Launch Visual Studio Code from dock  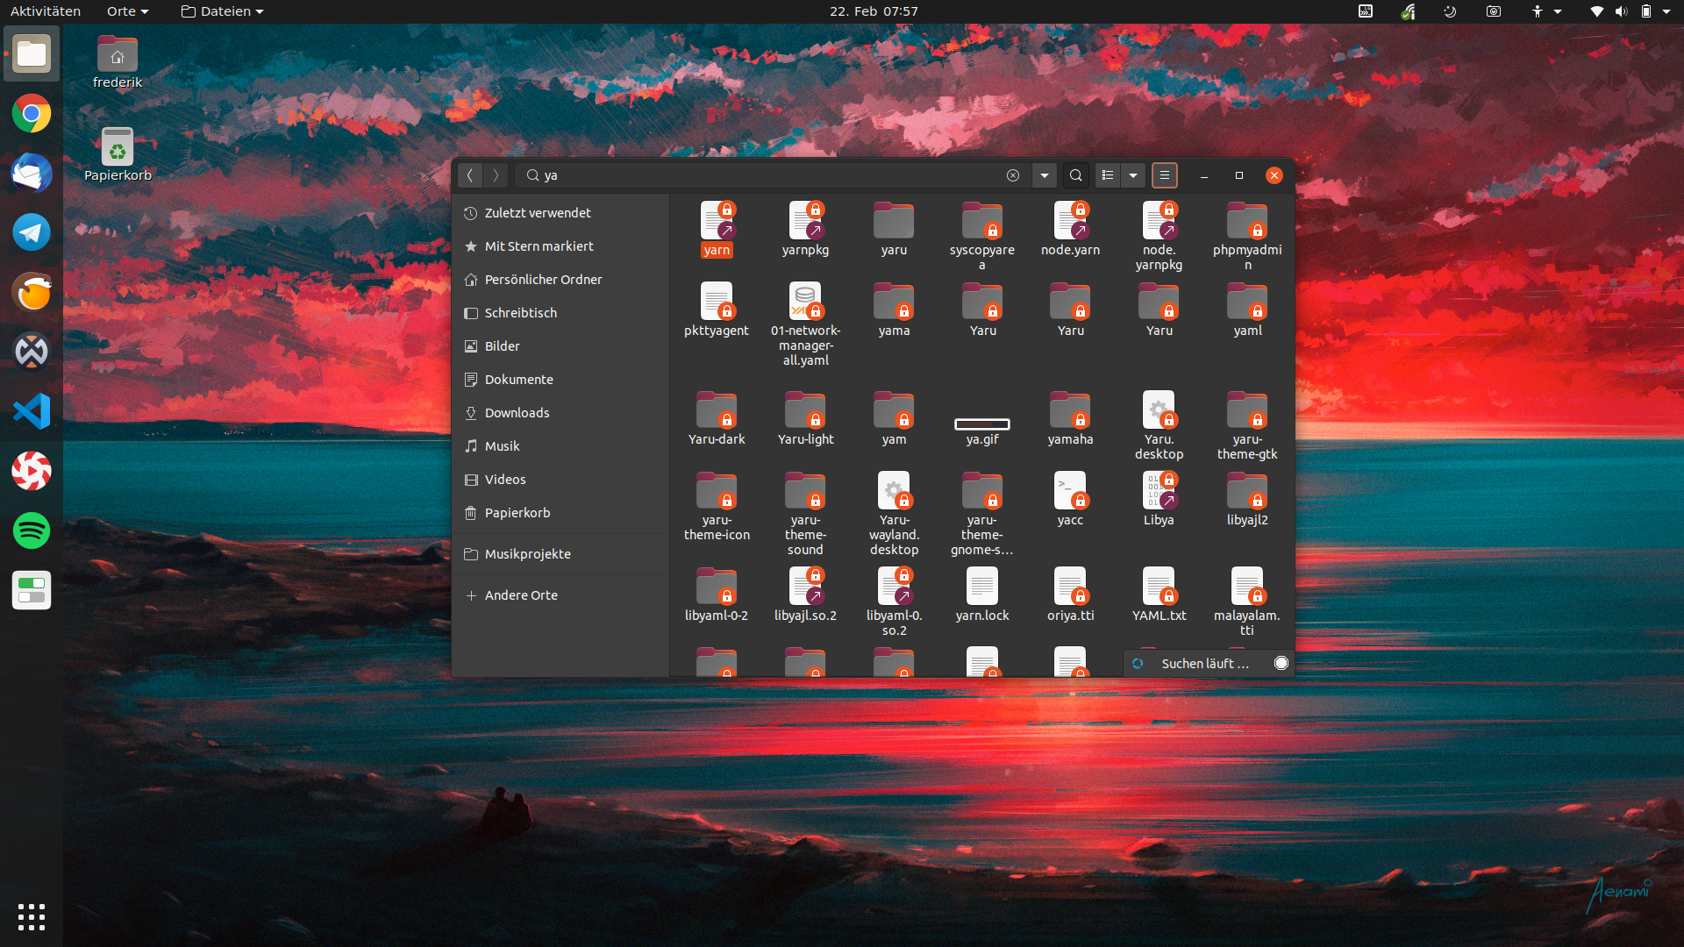[x=32, y=411]
